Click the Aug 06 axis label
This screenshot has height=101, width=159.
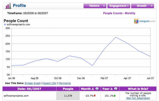[x=34, y=78]
